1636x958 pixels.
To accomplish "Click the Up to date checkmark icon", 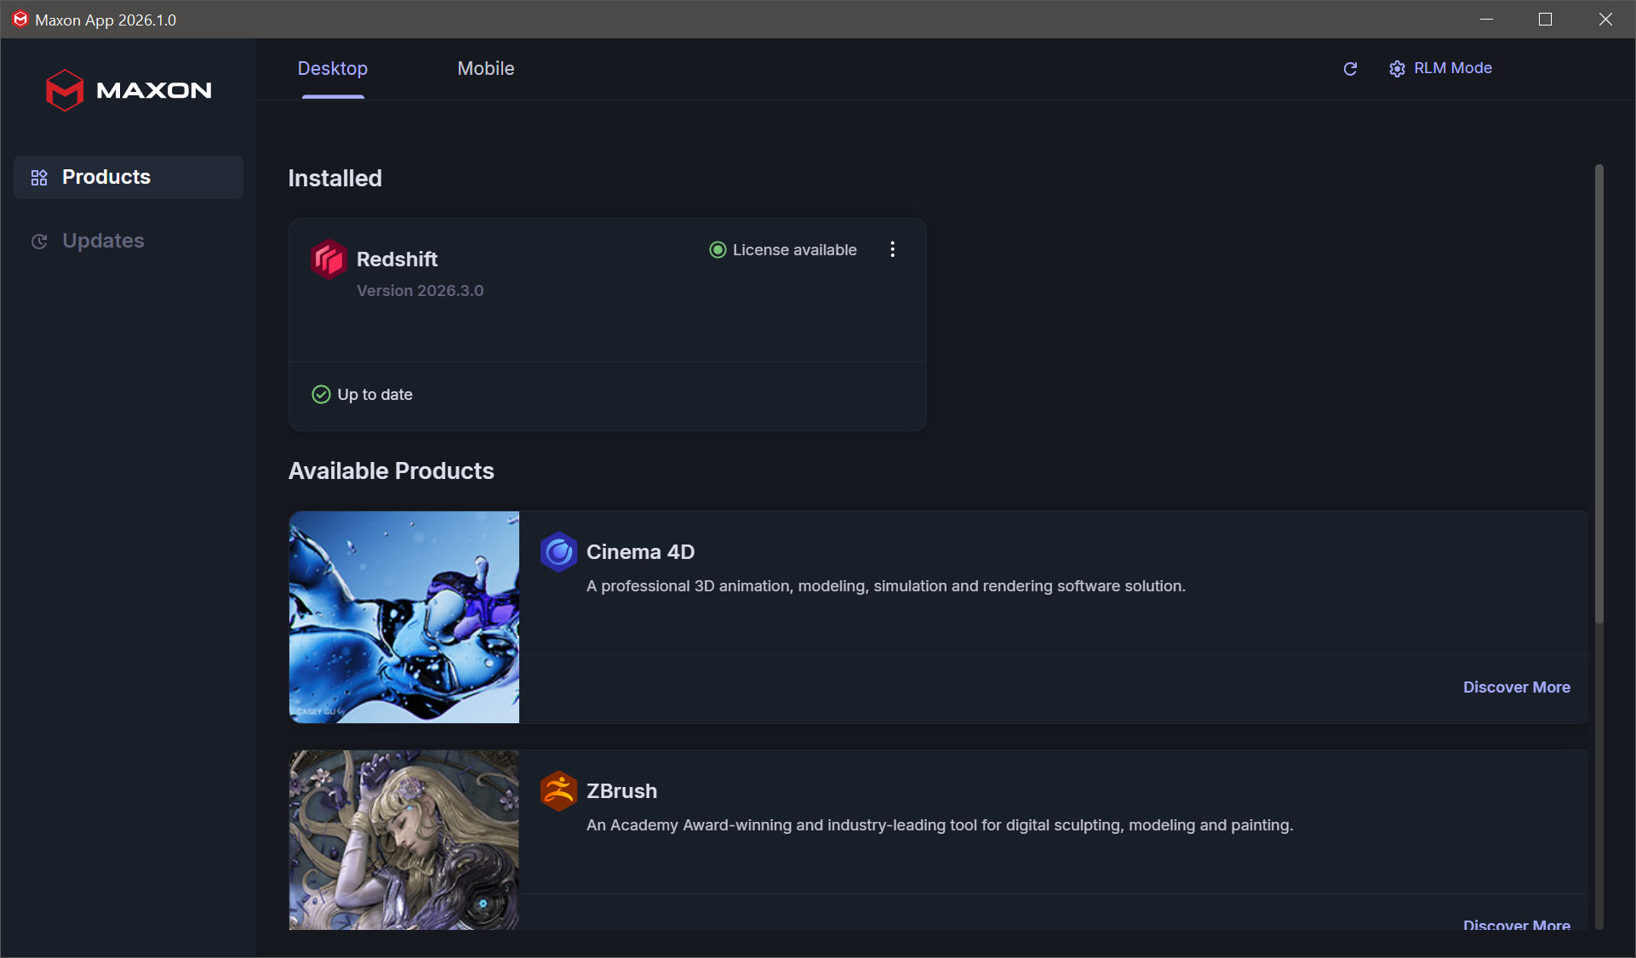I will (321, 395).
